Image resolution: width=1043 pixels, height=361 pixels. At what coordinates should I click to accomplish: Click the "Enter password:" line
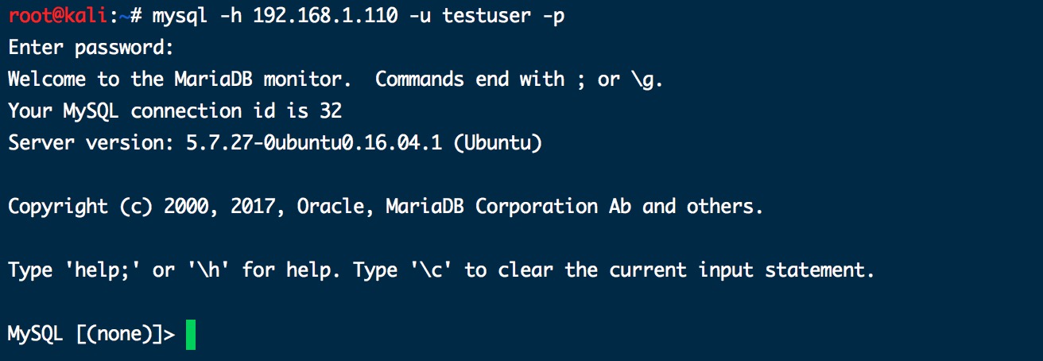[91, 48]
